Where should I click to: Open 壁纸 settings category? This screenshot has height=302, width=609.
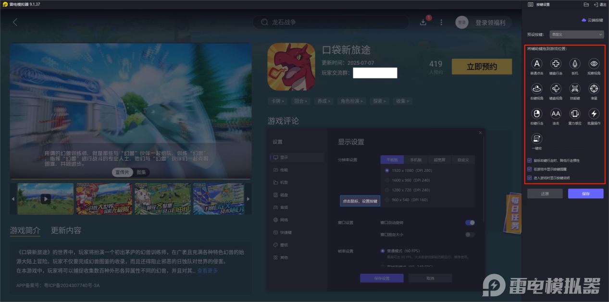coord(297,245)
